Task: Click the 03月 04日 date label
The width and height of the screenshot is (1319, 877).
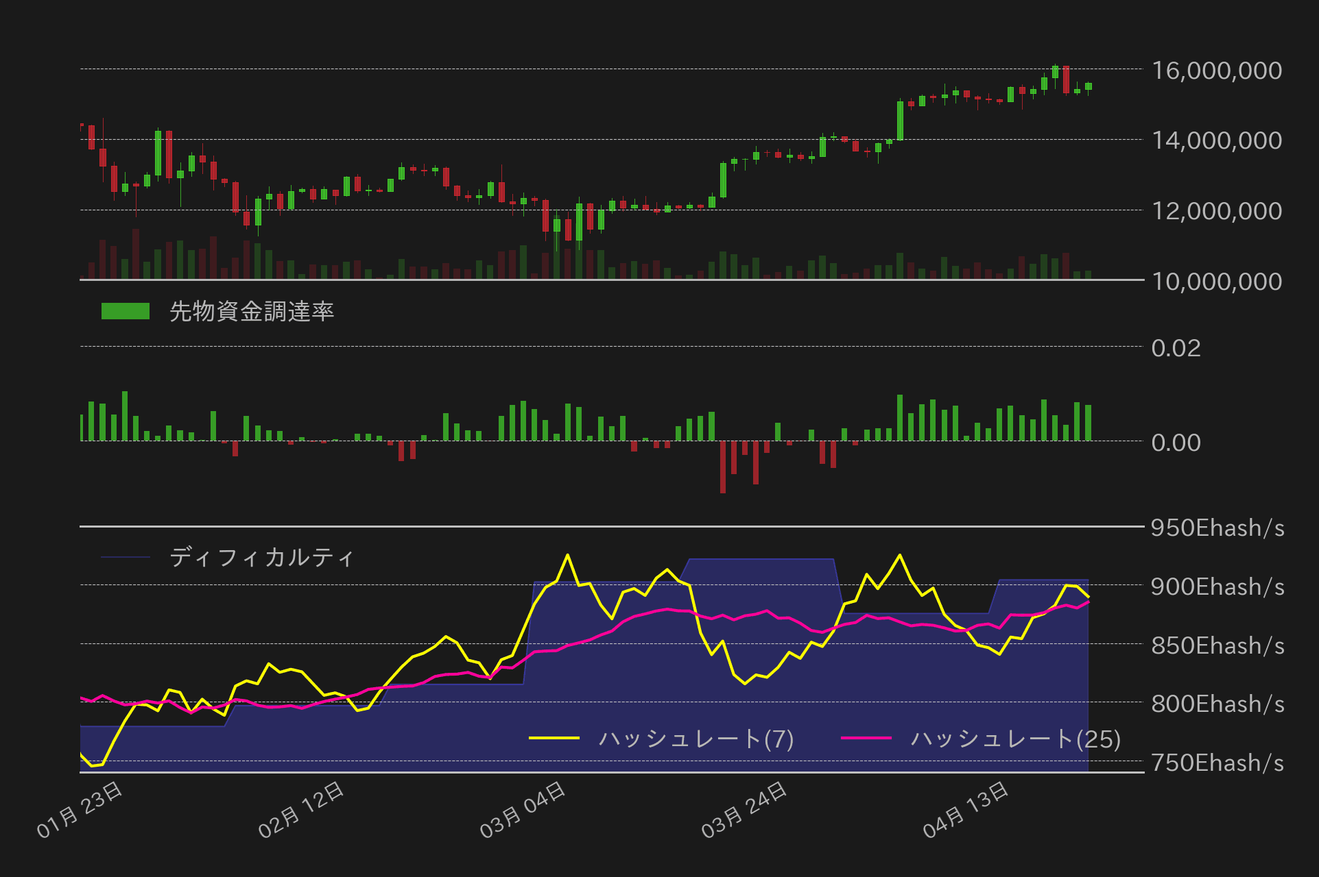Action: tap(523, 810)
